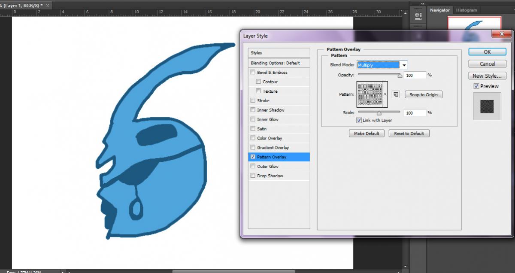Click the Make Default button
Screen dimensions: 515x273
(x=367, y=133)
